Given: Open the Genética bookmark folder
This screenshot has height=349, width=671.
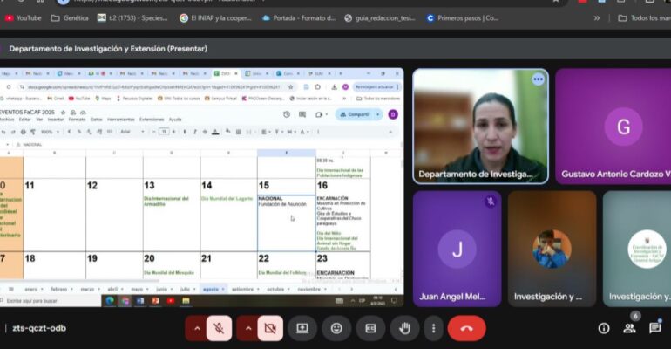Looking at the screenshot, I should 70,18.
